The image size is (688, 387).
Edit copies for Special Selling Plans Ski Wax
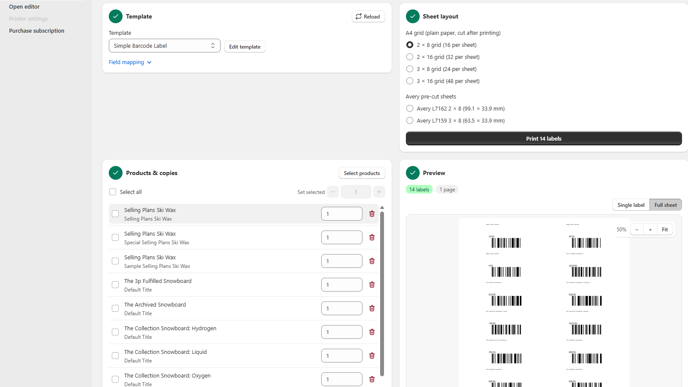tap(342, 237)
